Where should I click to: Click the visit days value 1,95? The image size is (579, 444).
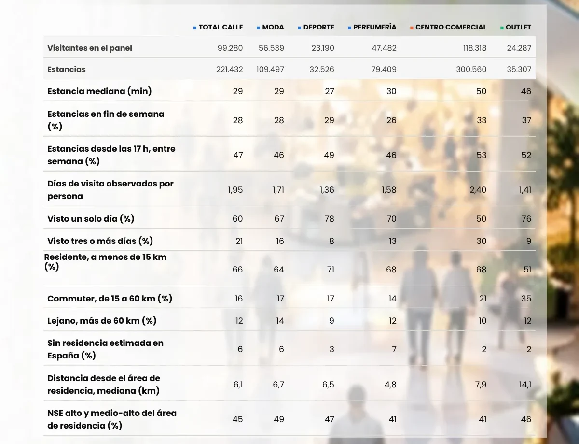(x=235, y=190)
